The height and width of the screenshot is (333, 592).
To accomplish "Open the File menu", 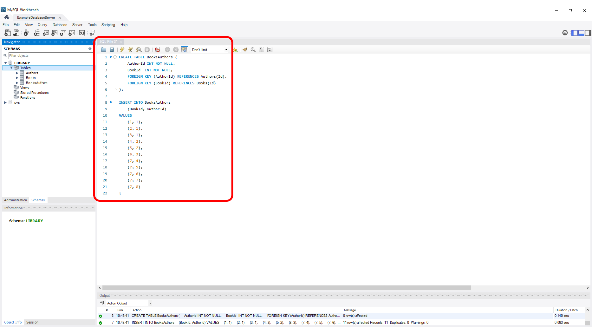I will pos(6,25).
